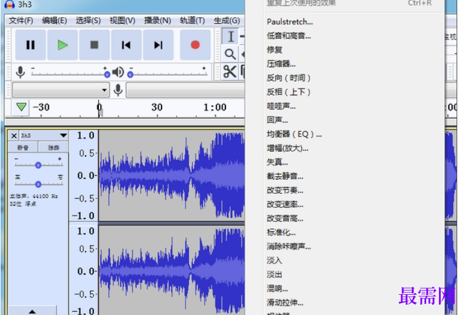Skip to start of the track

(x=126, y=45)
